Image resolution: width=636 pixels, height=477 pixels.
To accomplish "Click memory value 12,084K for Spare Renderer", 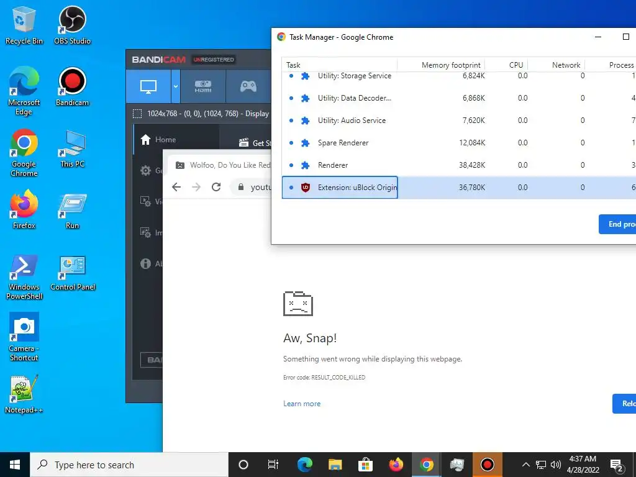I will [472, 143].
